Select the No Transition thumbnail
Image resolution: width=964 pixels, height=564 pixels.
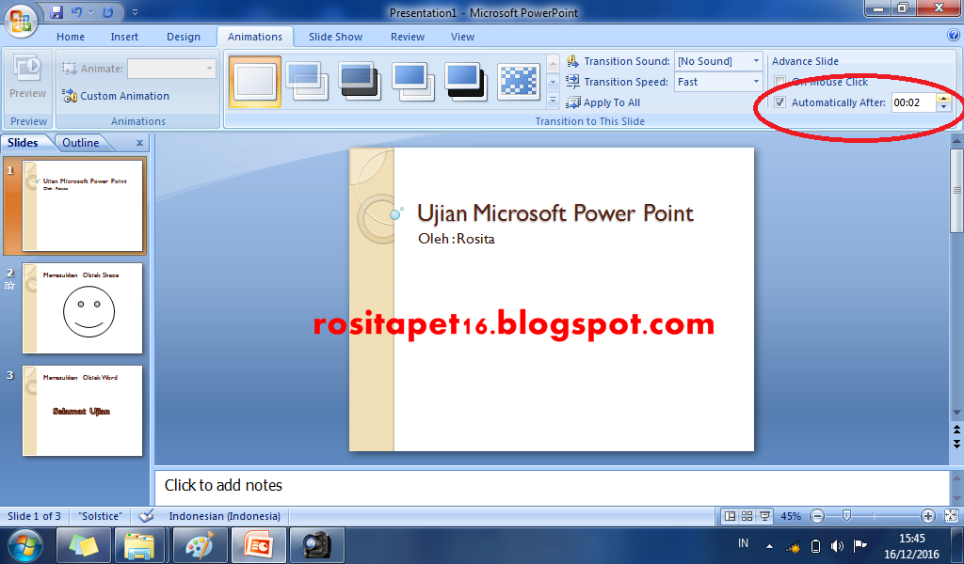pos(255,82)
